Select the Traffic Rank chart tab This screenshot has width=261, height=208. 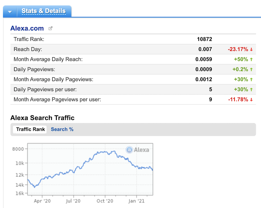pyautogui.click(x=30, y=129)
